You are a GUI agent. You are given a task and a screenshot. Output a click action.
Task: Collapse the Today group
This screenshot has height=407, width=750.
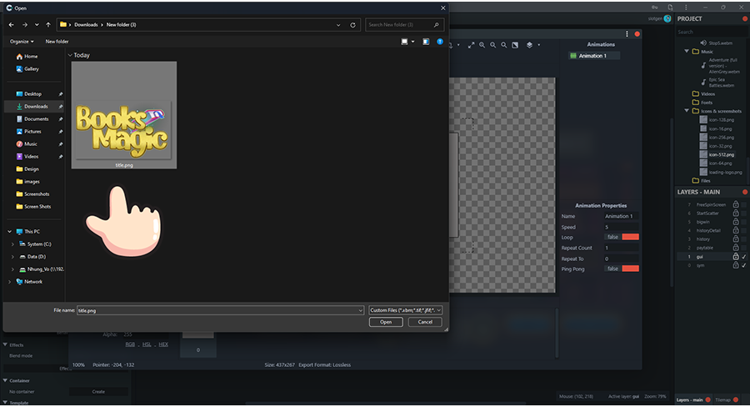pyautogui.click(x=70, y=56)
